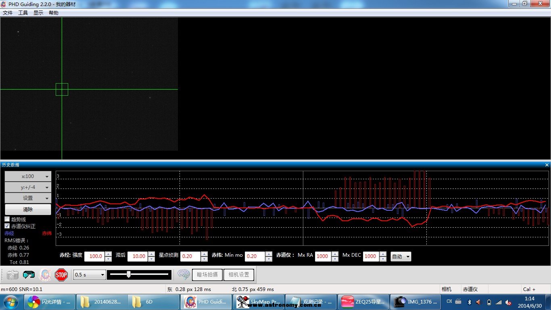This screenshot has height=310, width=551.
Task: Click the Cal + status indicator
Action: 529,289
